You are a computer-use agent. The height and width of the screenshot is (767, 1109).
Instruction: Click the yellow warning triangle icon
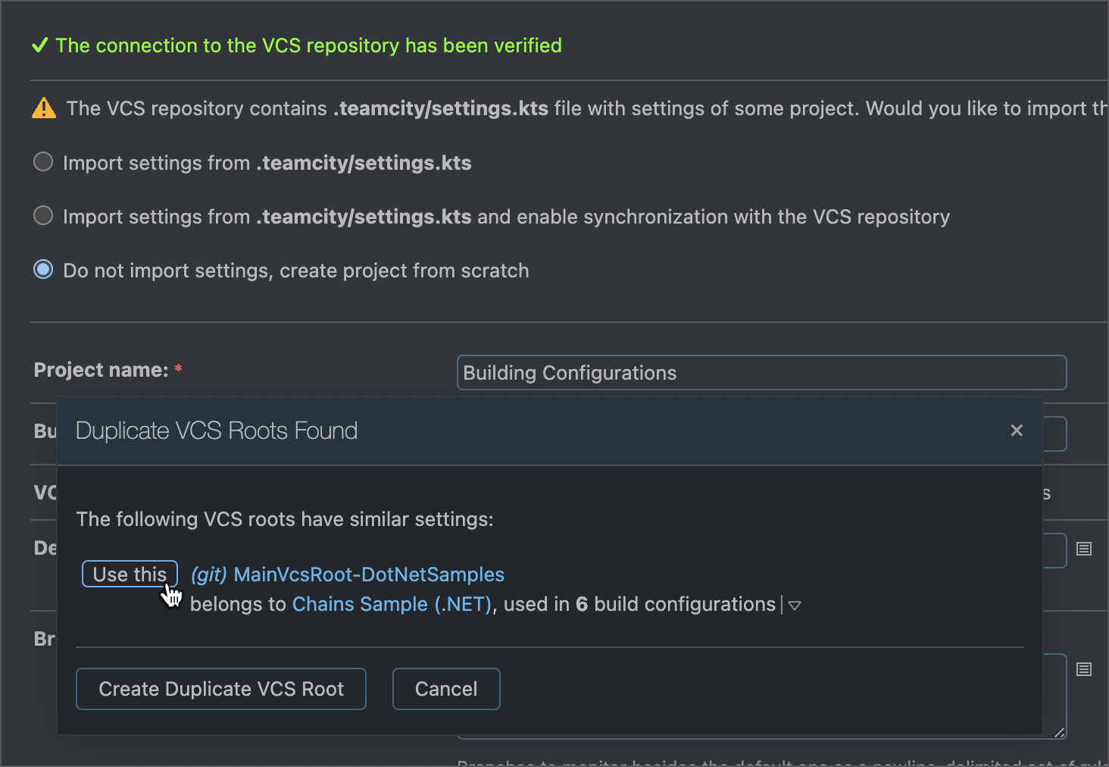click(x=43, y=108)
